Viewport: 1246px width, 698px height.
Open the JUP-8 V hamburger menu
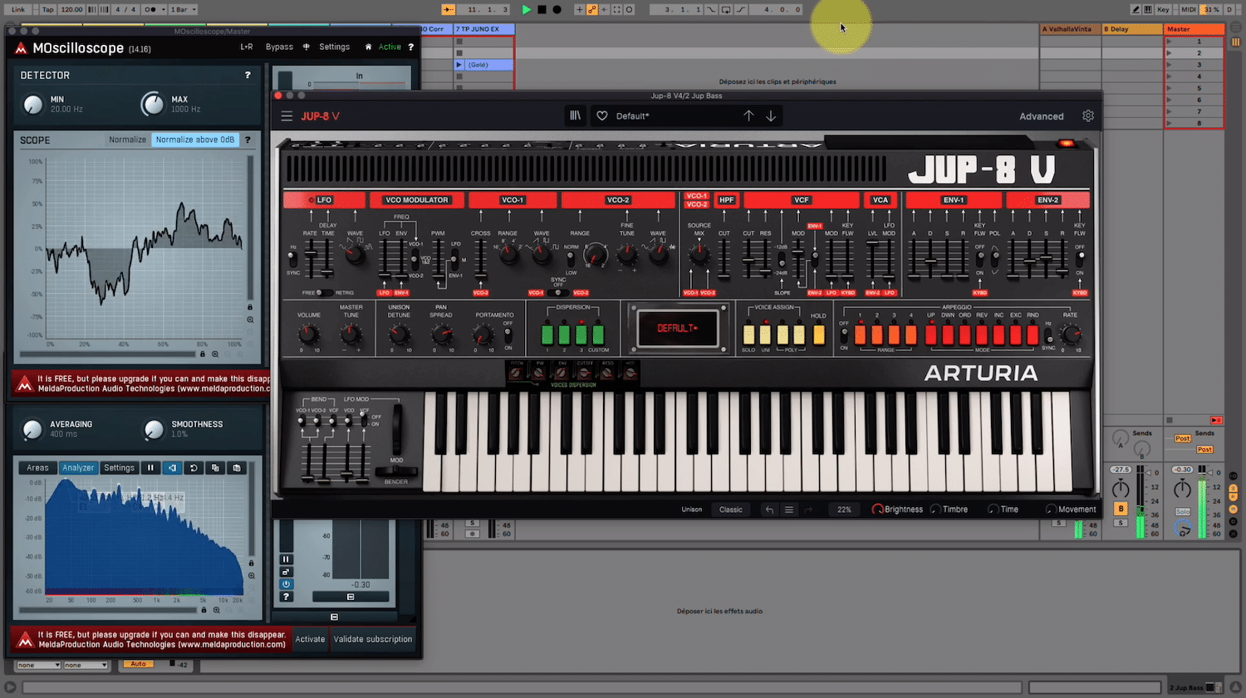pos(287,116)
